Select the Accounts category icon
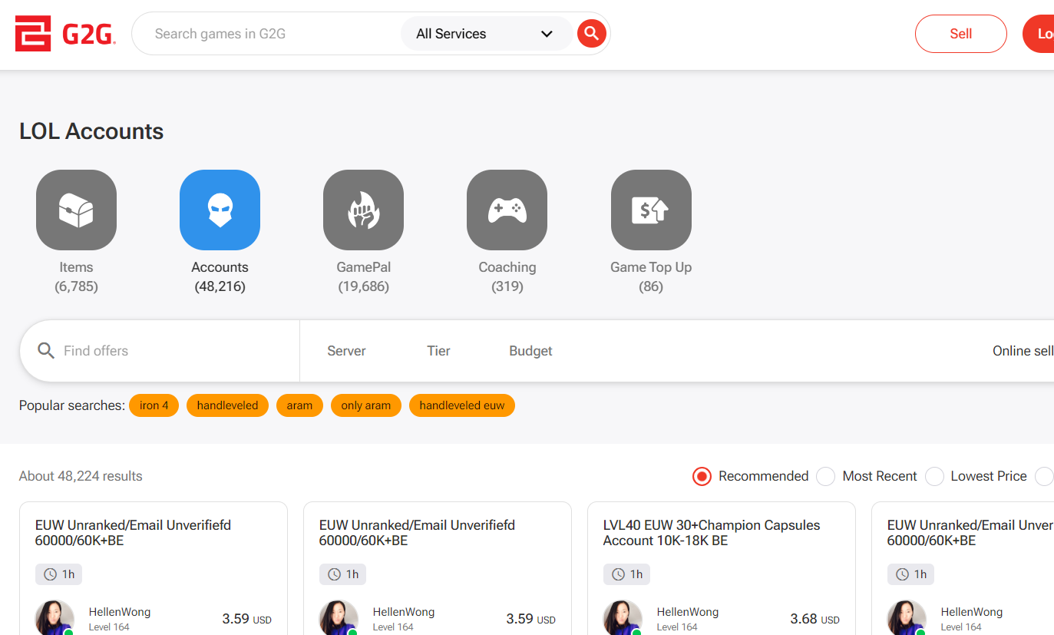This screenshot has width=1054, height=635. tap(220, 210)
